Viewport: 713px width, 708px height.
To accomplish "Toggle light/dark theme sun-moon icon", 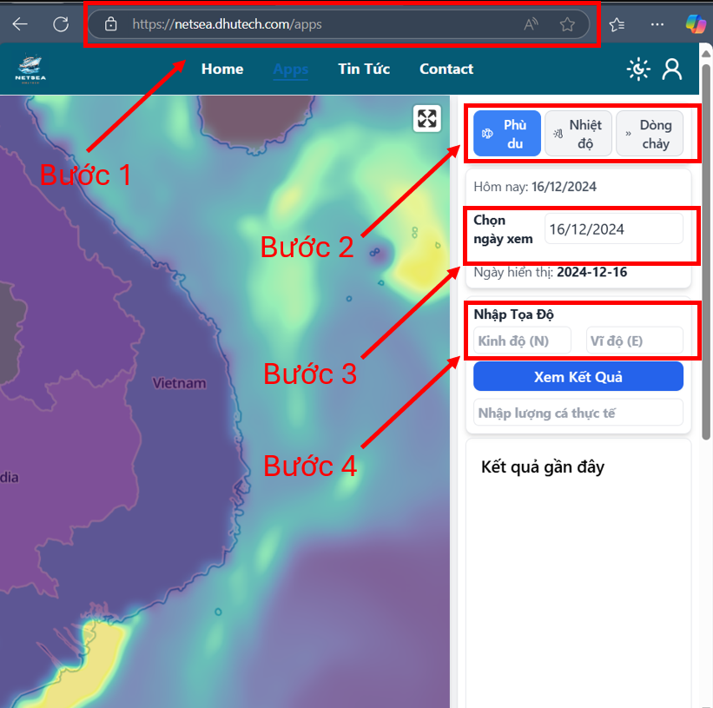I will pos(638,69).
